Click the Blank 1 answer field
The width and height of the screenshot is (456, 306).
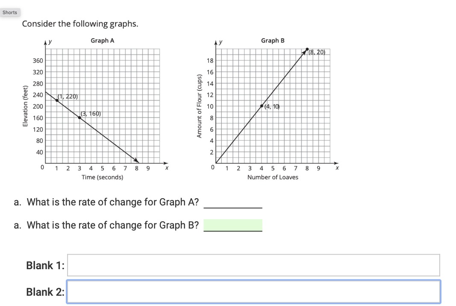253,265
